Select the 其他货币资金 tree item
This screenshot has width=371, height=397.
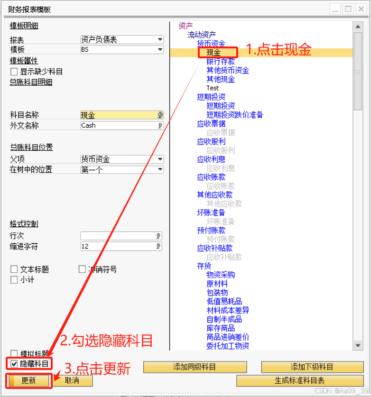228,70
